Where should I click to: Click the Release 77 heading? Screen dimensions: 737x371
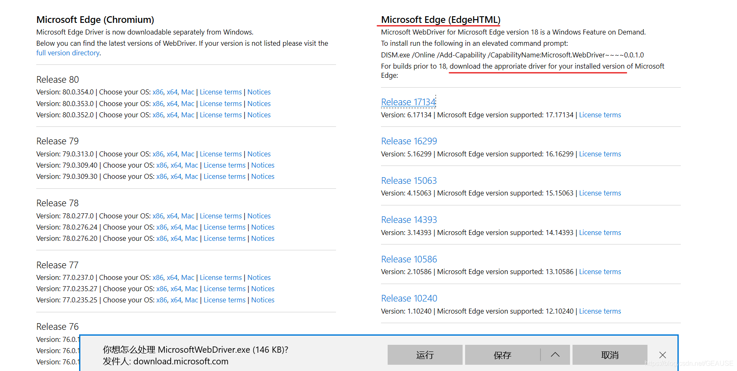[57, 265]
